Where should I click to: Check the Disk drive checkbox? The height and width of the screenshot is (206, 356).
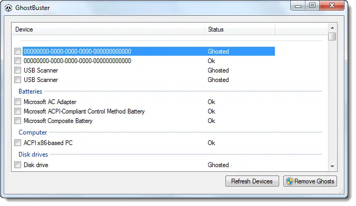point(17,165)
